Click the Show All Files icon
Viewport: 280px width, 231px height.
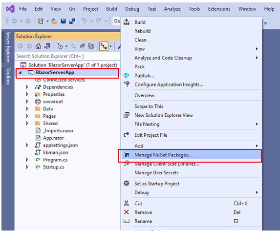(x=91, y=46)
